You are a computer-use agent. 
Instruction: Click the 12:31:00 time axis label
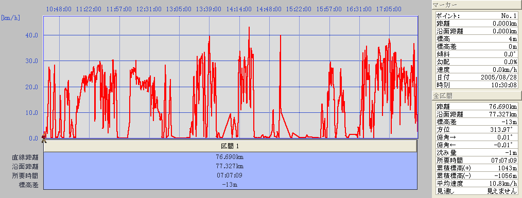point(149,9)
